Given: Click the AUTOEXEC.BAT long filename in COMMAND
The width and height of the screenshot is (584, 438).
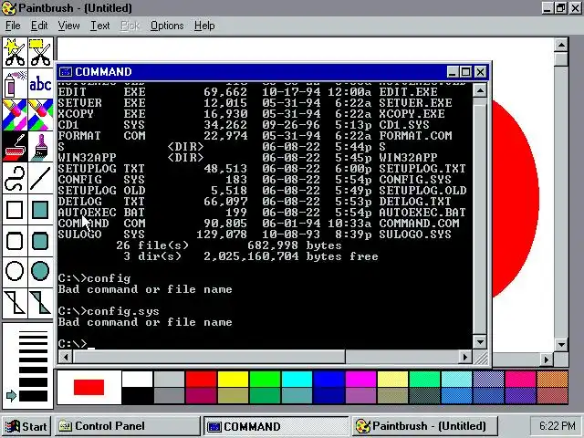Looking at the screenshot, I should [422, 213].
